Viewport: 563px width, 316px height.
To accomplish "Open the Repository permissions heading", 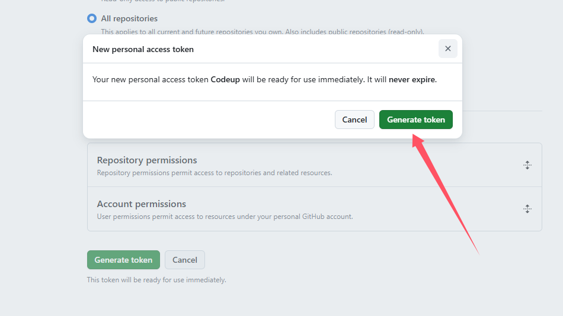I will click(147, 160).
